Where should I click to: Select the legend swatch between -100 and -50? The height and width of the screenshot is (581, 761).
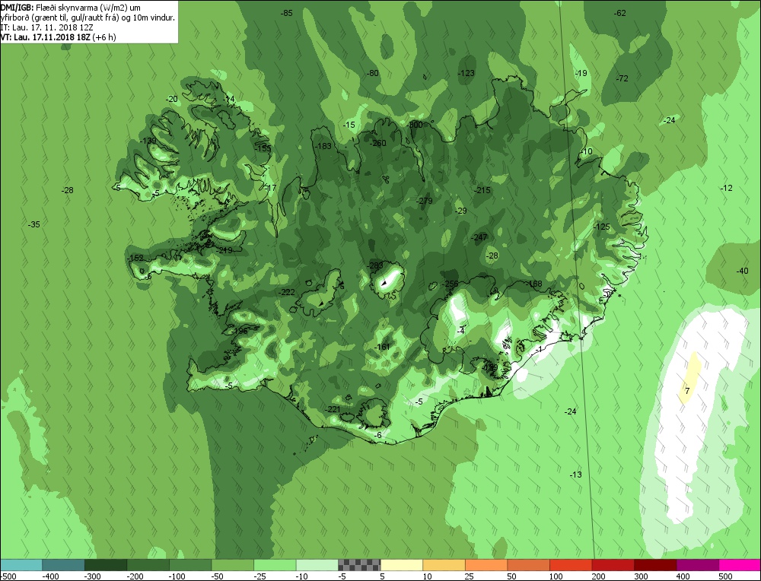click(190, 565)
